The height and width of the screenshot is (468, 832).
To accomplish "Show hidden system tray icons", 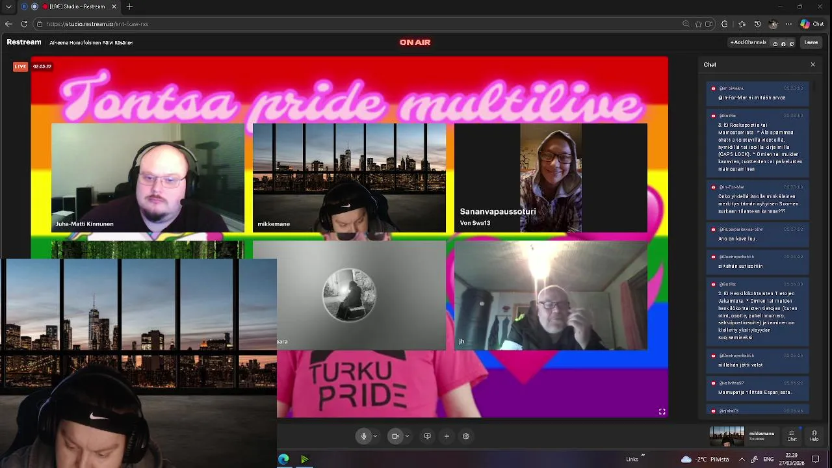I will click(742, 459).
